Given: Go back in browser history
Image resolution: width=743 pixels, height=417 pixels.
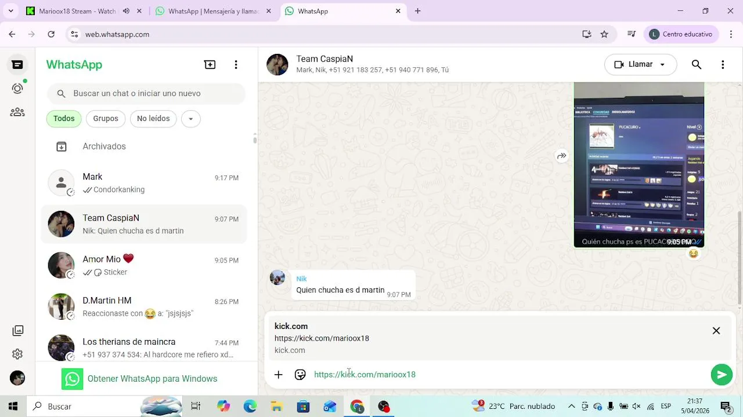Looking at the screenshot, I should (x=12, y=34).
